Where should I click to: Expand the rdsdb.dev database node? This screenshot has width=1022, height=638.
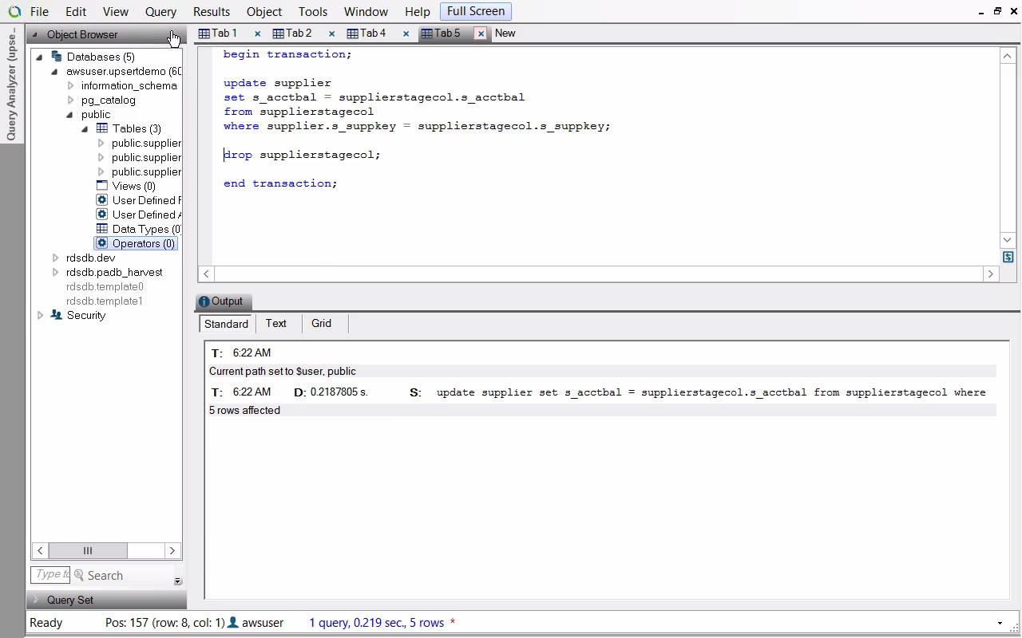click(55, 258)
